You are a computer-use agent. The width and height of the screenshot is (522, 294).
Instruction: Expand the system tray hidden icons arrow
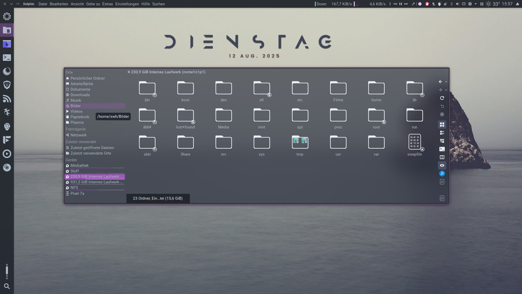point(476,4)
